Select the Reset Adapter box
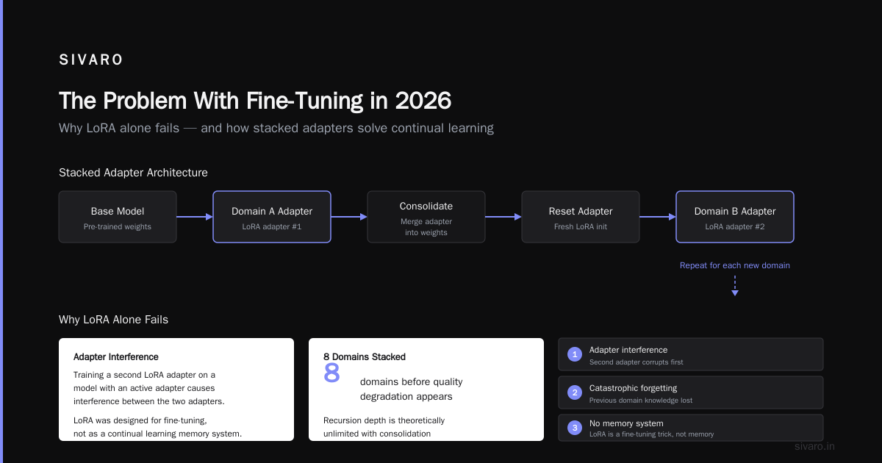The width and height of the screenshot is (882, 463). [581, 217]
